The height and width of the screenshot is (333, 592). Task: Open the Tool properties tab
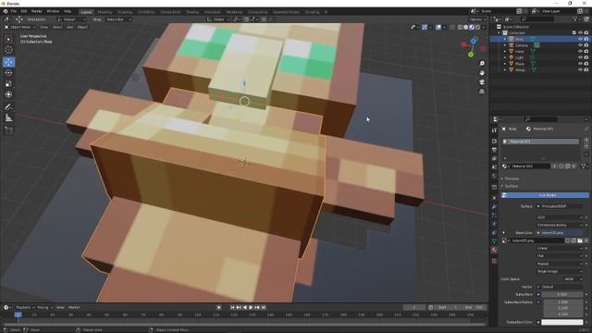coord(494,130)
